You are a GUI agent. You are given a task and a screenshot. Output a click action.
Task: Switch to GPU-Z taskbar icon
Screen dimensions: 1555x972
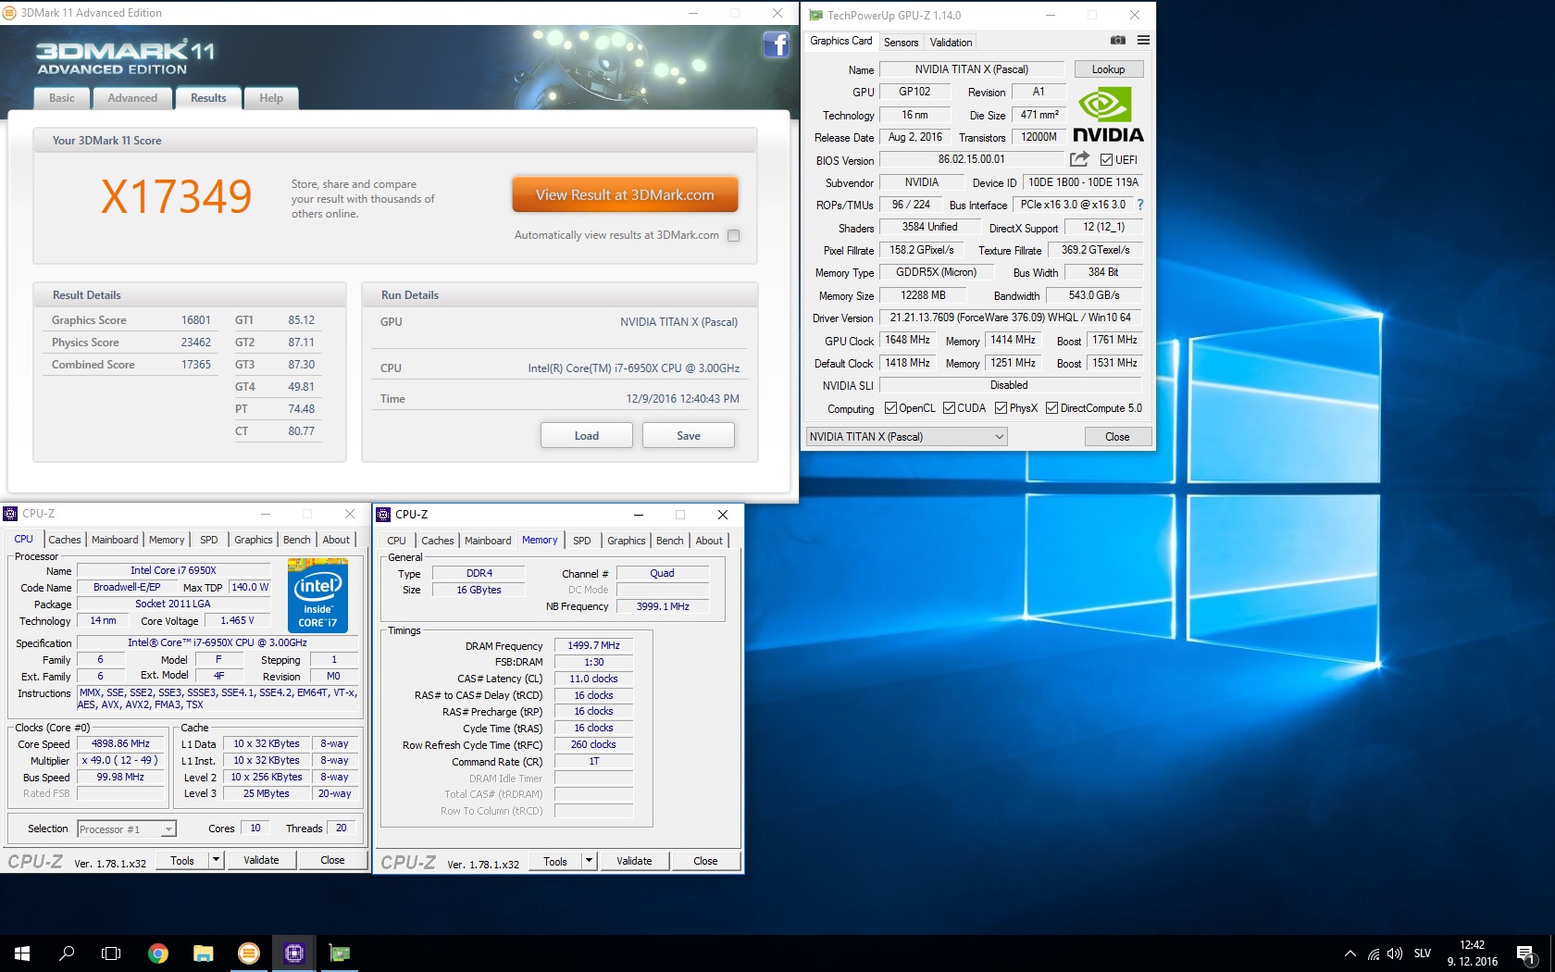(340, 953)
